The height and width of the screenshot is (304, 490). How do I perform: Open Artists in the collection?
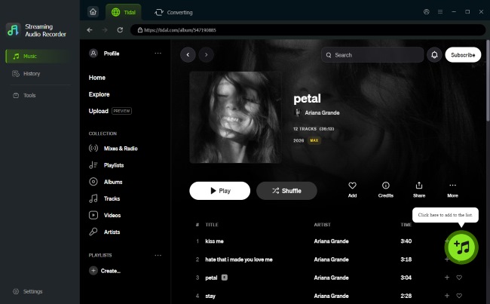pyautogui.click(x=104, y=232)
